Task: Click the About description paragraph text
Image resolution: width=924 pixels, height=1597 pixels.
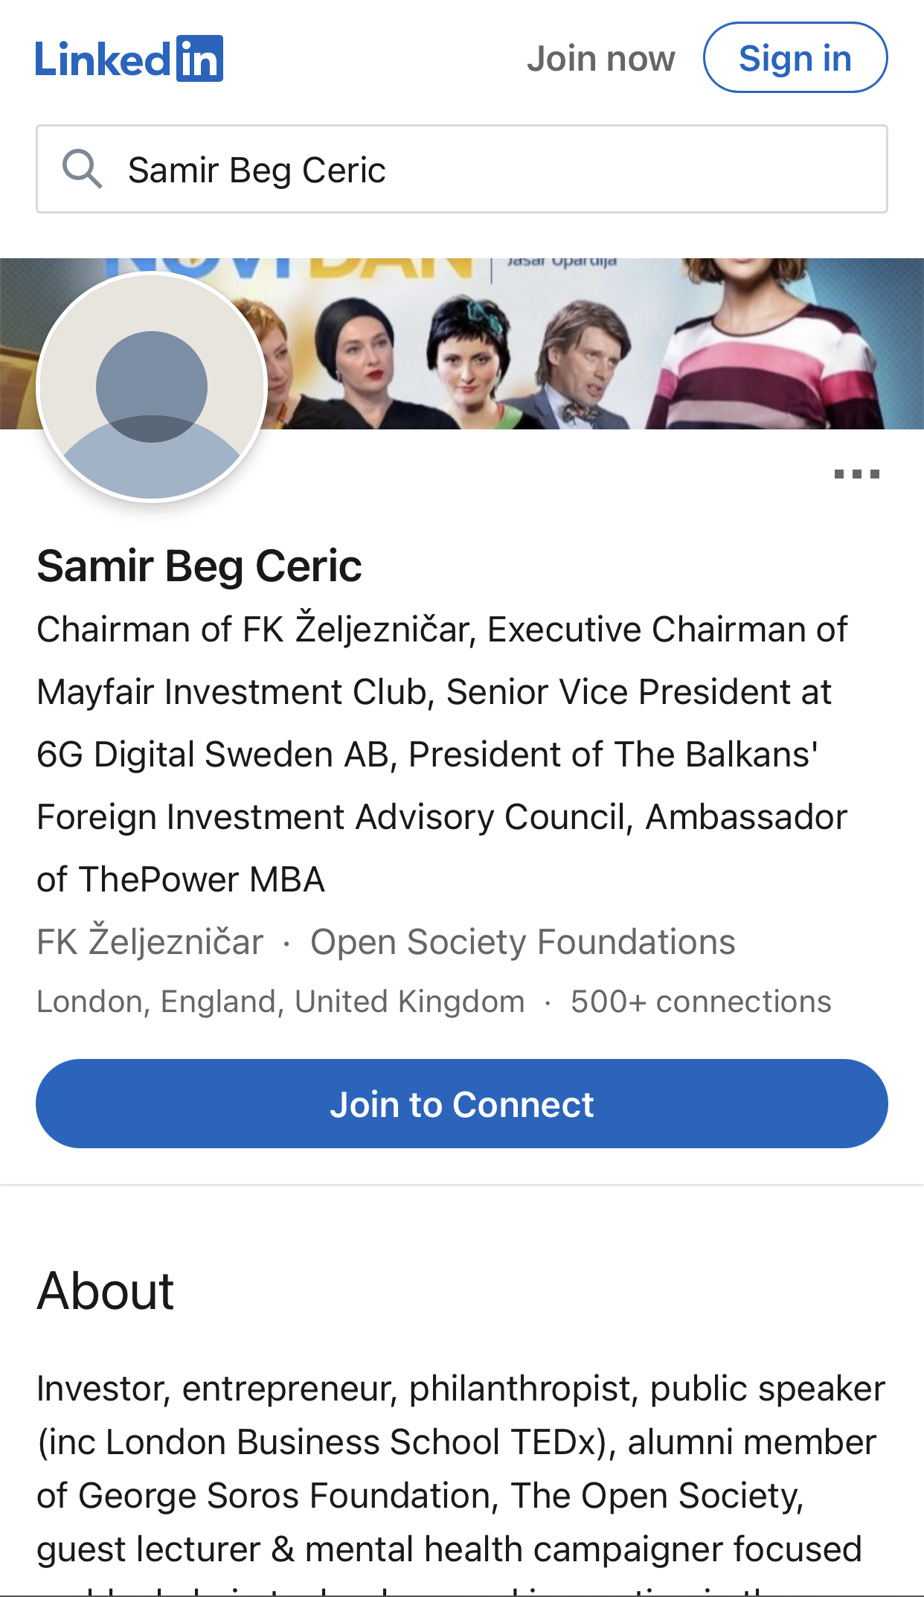Action: (460, 1468)
